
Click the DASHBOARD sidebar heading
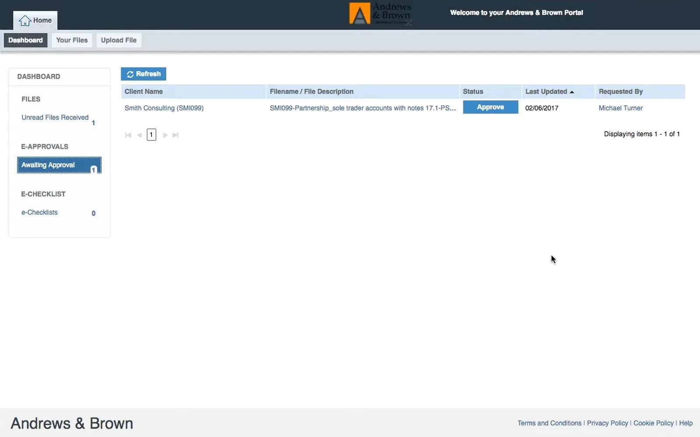pos(39,76)
